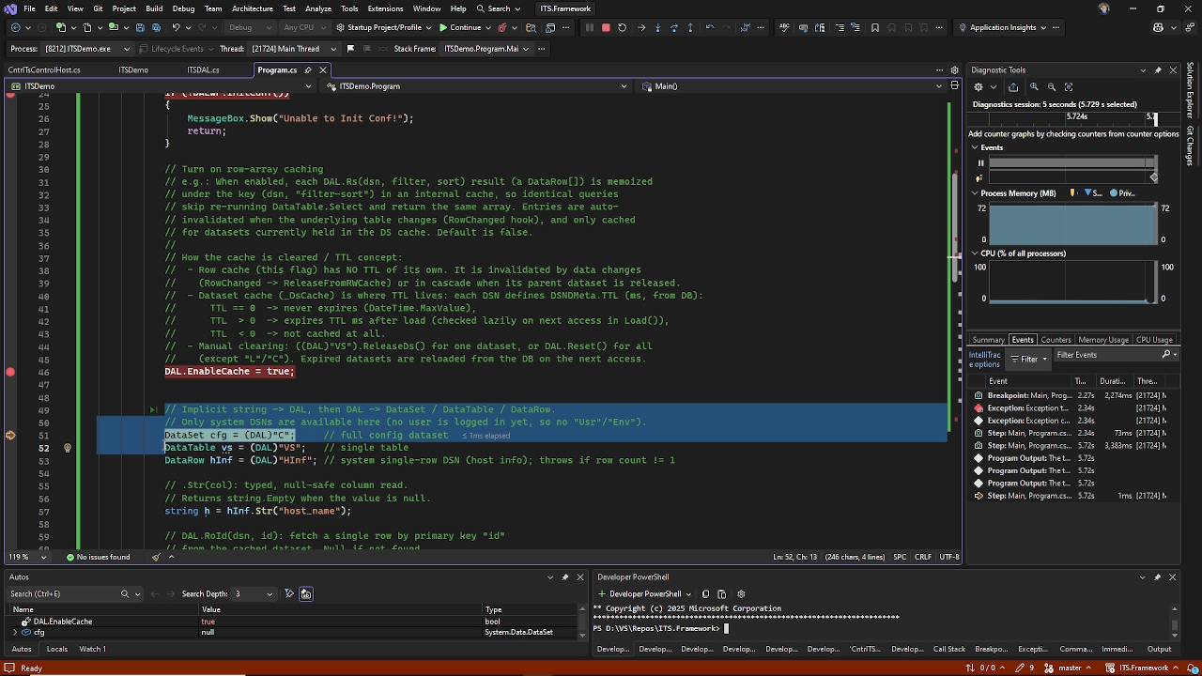1202x676 pixels.
Task: Switch to the Locals tab
Action: tap(57, 649)
